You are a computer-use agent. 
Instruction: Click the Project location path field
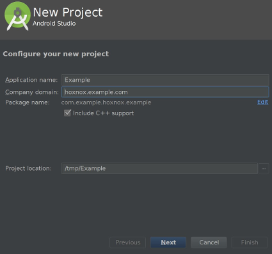159,168
